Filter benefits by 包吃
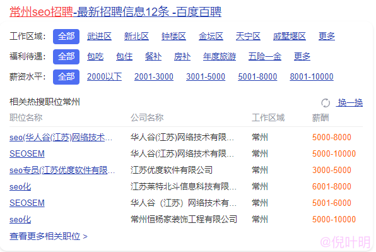Screen dimensions: 376x252 point(95,57)
